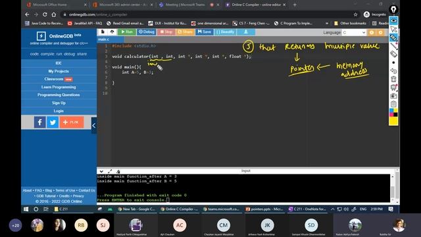Open Other bookmarks folder
The width and height of the screenshot is (421, 237).
point(350,24)
